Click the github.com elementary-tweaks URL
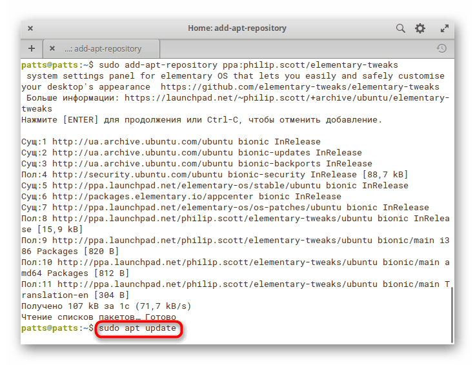Viewport: 475px width, 365px height. pos(300,87)
